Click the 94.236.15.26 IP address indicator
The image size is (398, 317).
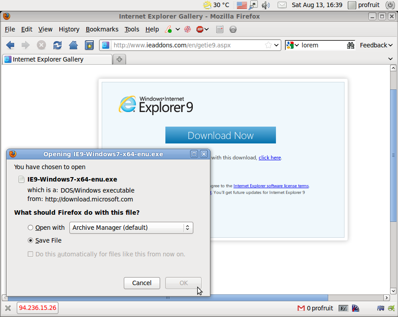[x=38, y=308]
